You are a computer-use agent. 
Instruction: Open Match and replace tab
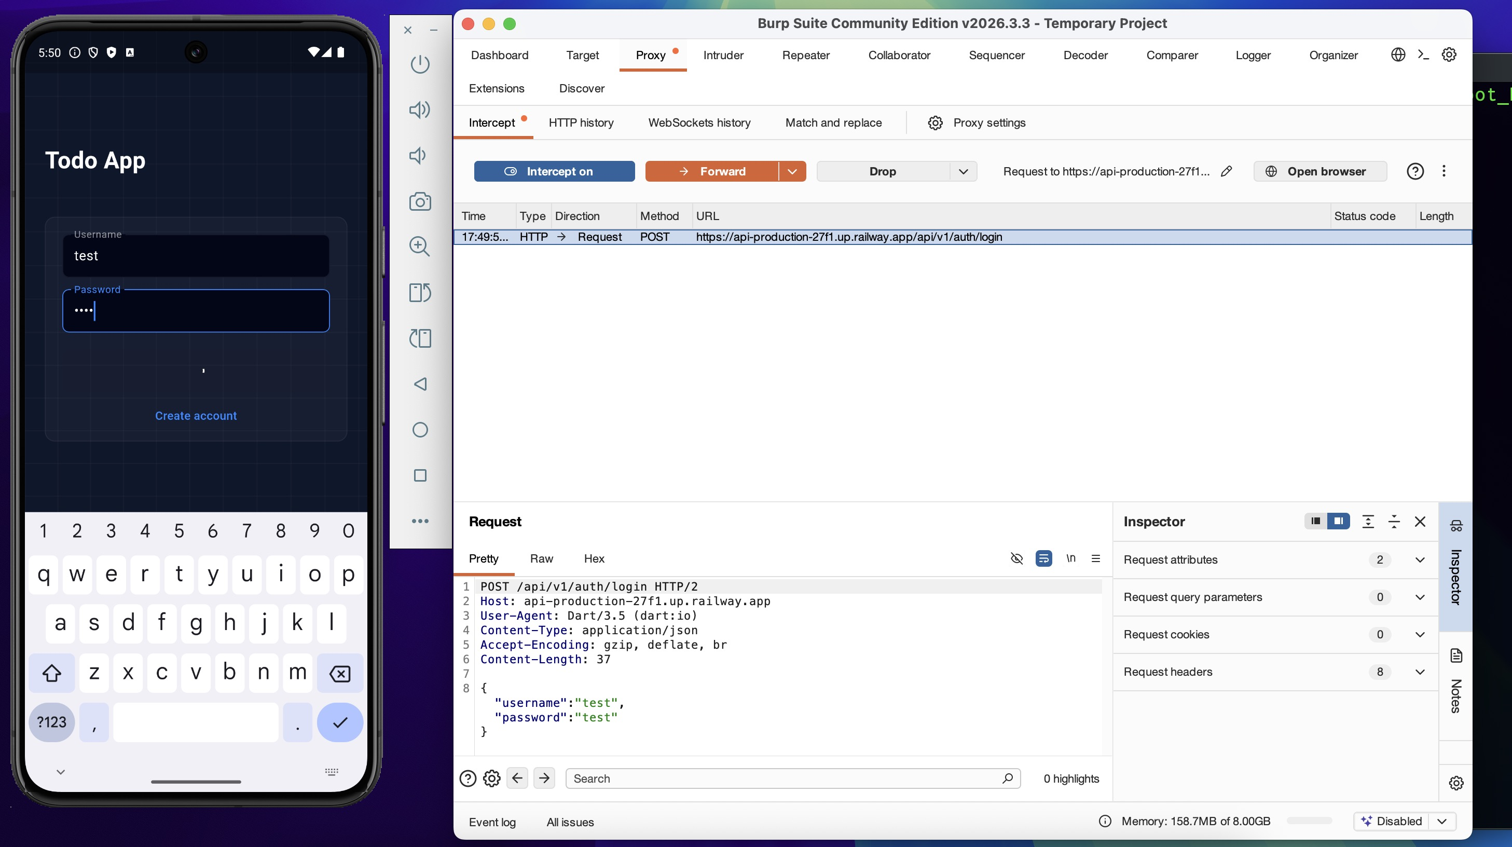tap(833, 122)
